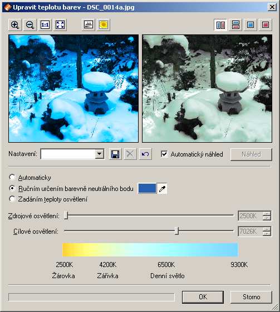
Task: Click the zoom in magnifier icon
Action: tap(15, 25)
